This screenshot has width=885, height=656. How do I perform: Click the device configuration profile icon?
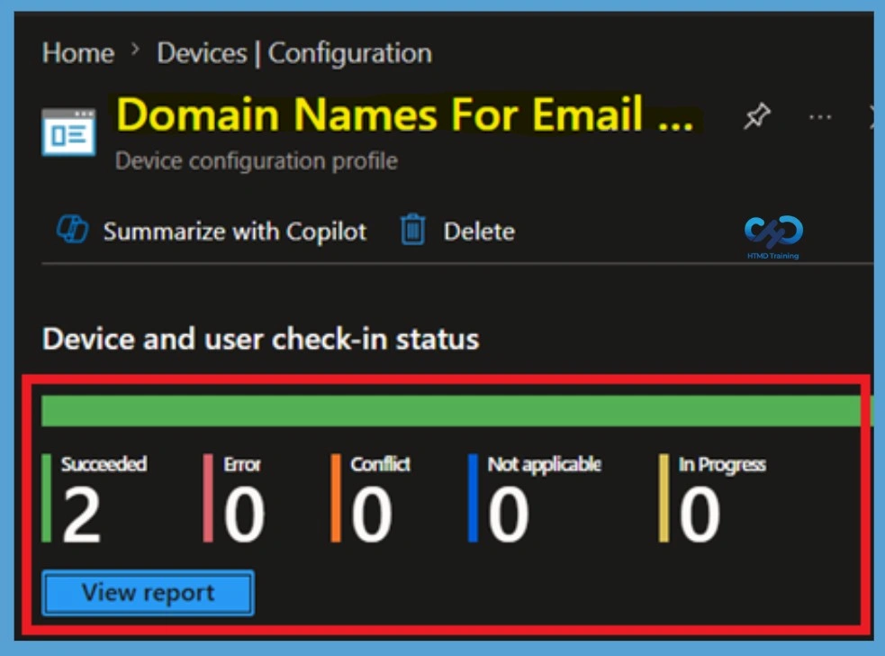click(68, 132)
